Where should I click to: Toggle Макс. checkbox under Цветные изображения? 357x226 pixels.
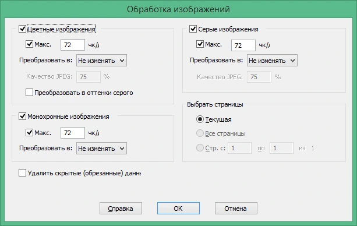tap(29, 44)
